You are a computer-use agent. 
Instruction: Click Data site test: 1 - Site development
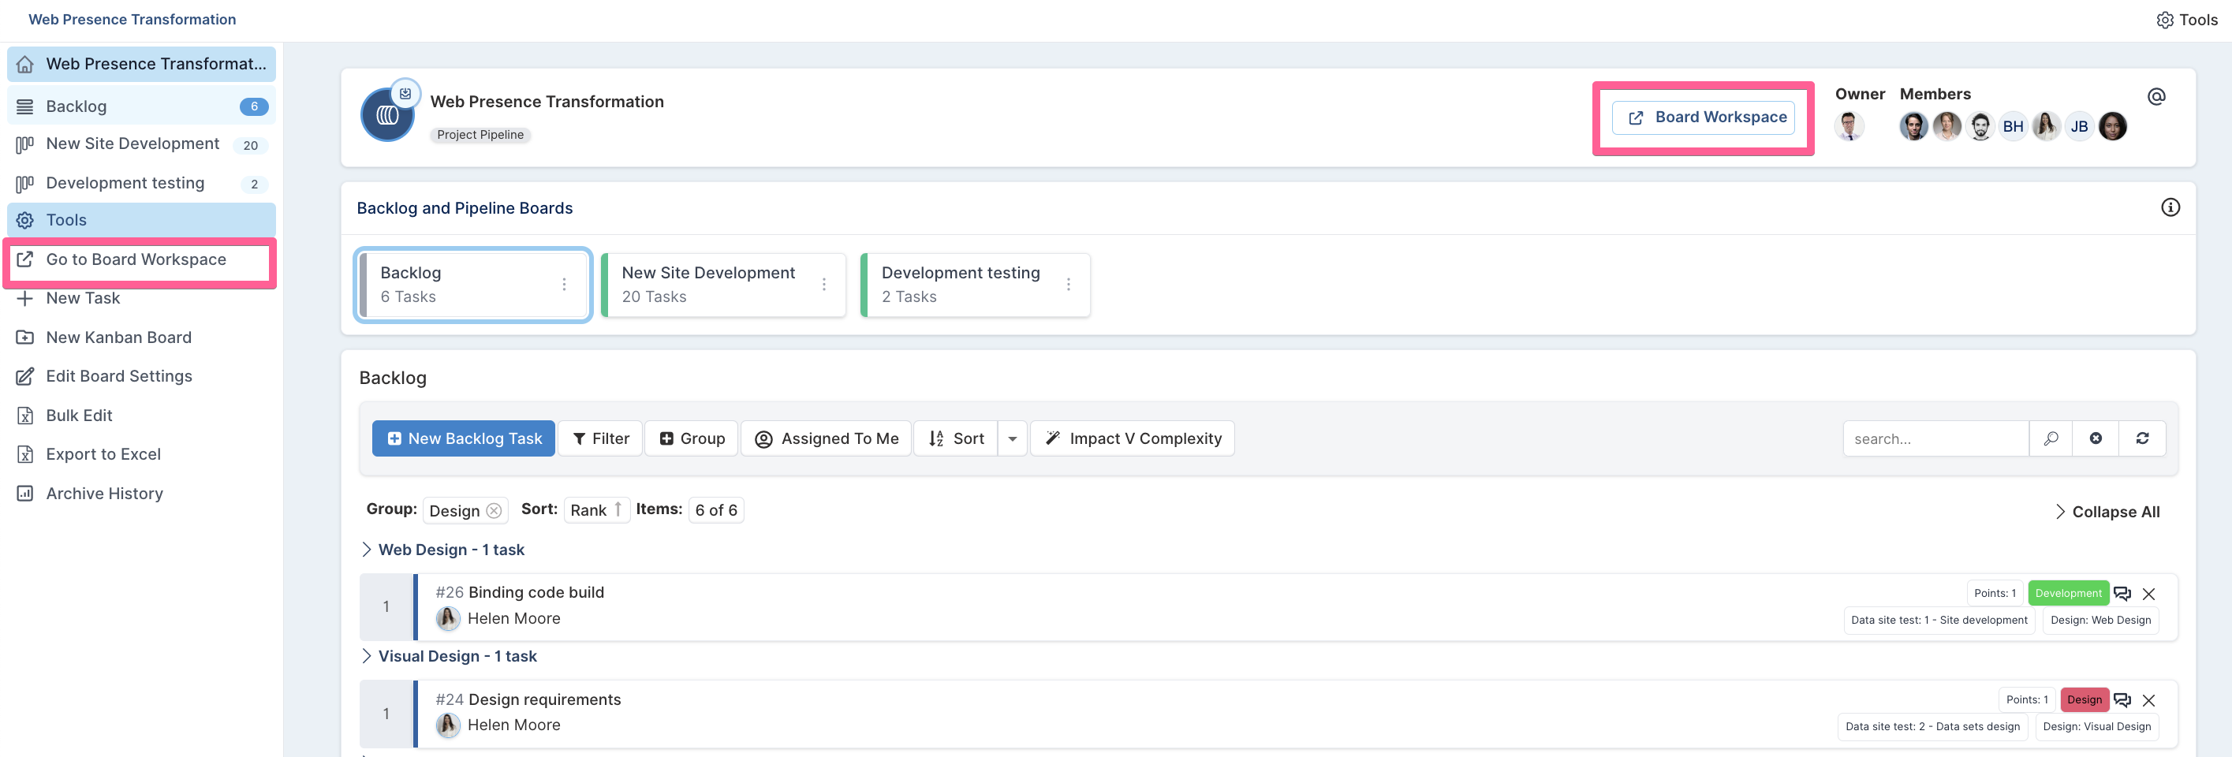(1939, 620)
